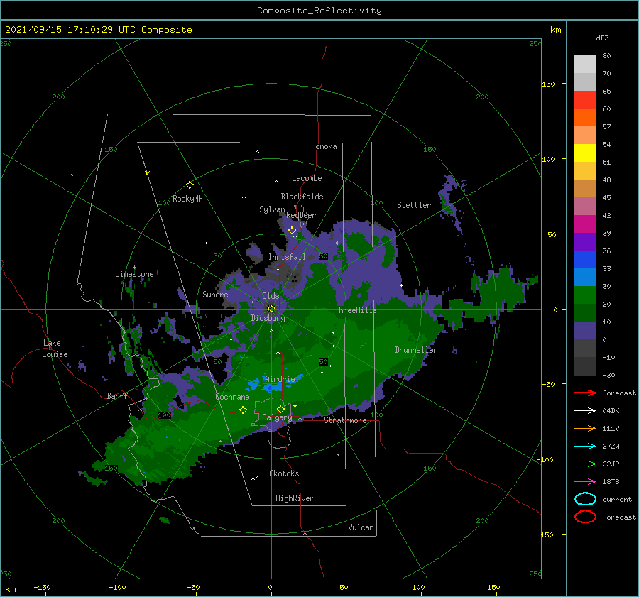The height and width of the screenshot is (597, 639).
Task: Click the yellow radar center marker near Didsbury
Action: coord(271,309)
